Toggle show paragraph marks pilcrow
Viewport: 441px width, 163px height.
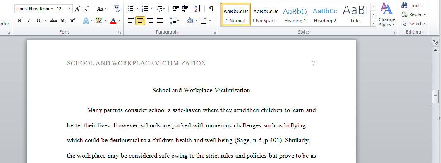211,9
